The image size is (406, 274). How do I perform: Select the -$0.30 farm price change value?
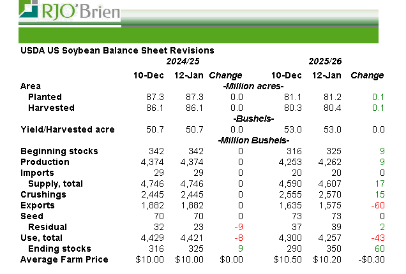(370, 259)
